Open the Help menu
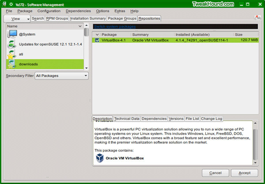265x184 pixels. (134, 11)
